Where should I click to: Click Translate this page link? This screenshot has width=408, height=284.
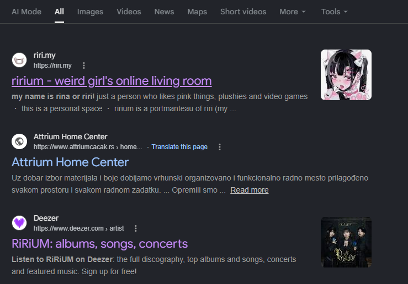(x=179, y=147)
